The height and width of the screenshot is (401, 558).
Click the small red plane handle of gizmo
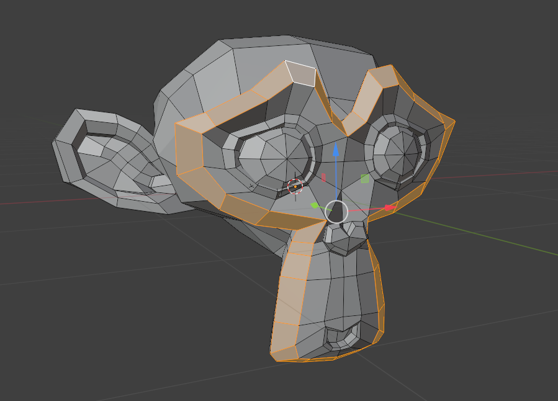(x=323, y=177)
